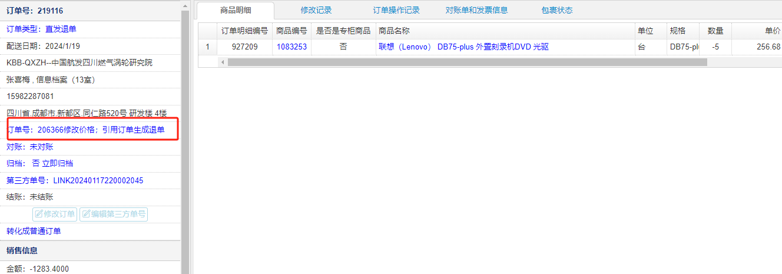Viewport: 782px width, 274px height.
Task: Open the 直发退单 order type link
Action: pyautogui.click(x=61, y=29)
